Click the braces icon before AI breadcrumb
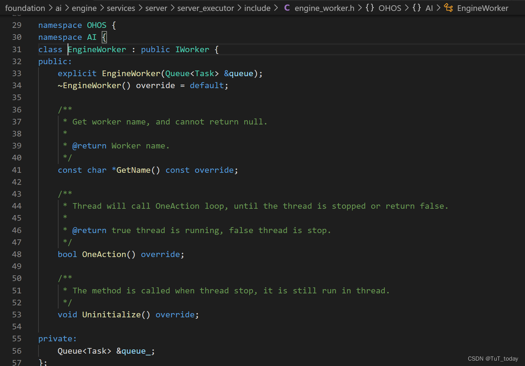This screenshot has height=366, width=525. [x=417, y=8]
